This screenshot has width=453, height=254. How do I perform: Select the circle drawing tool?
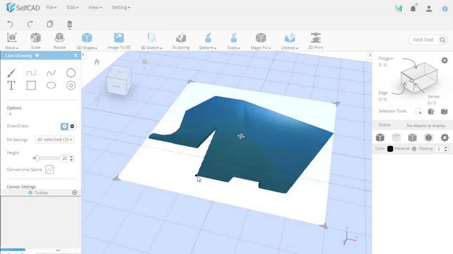pos(71,73)
